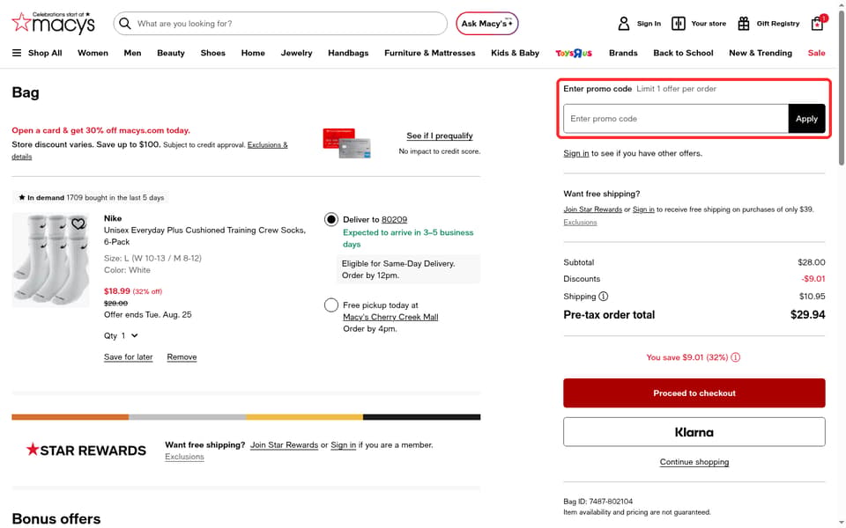The width and height of the screenshot is (846, 528).
Task: Open the Handbags menu
Action: [348, 53]
